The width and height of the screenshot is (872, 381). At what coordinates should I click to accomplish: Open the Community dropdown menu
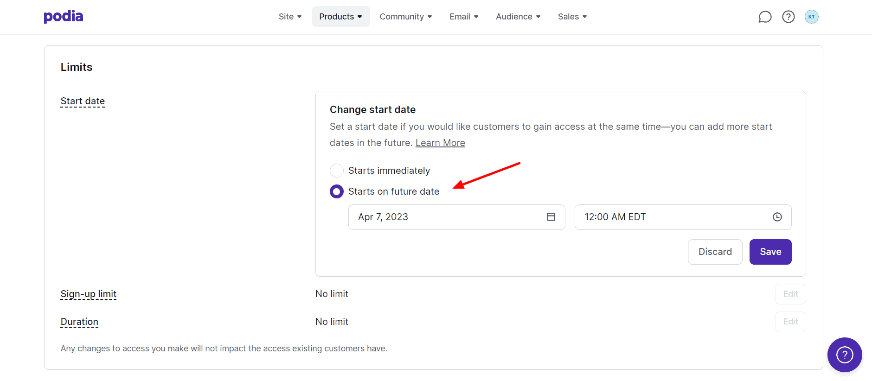[405, 17]
